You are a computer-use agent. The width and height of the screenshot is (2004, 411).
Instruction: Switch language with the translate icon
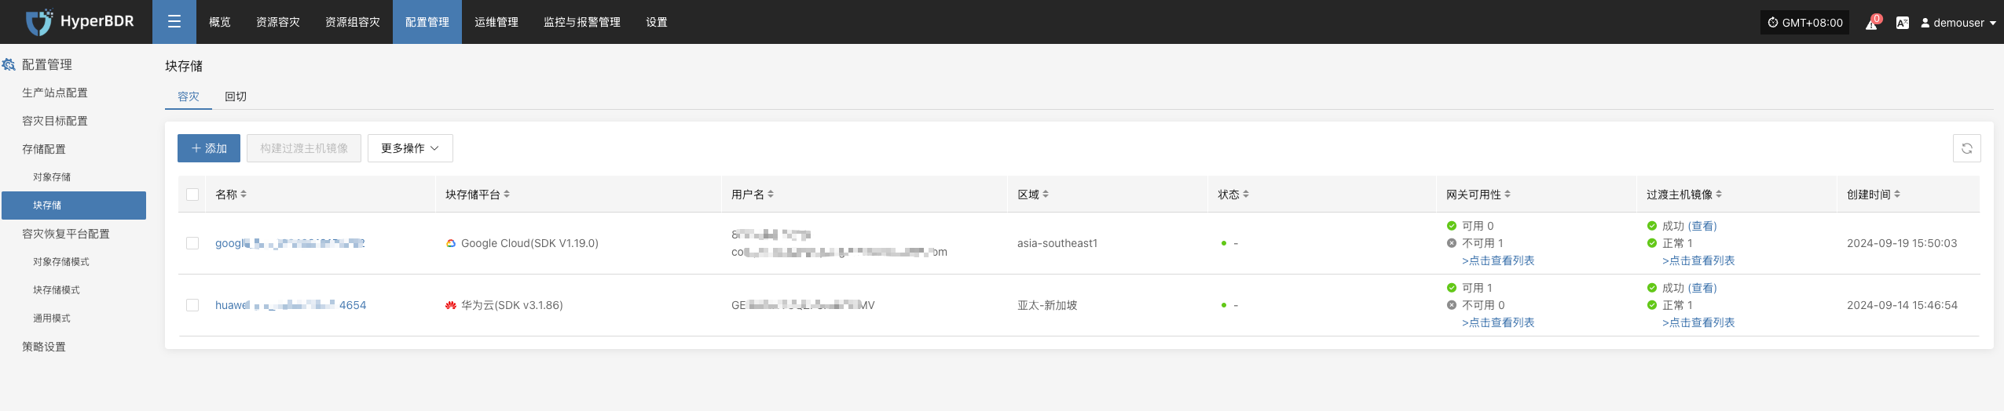point(1902,23)
